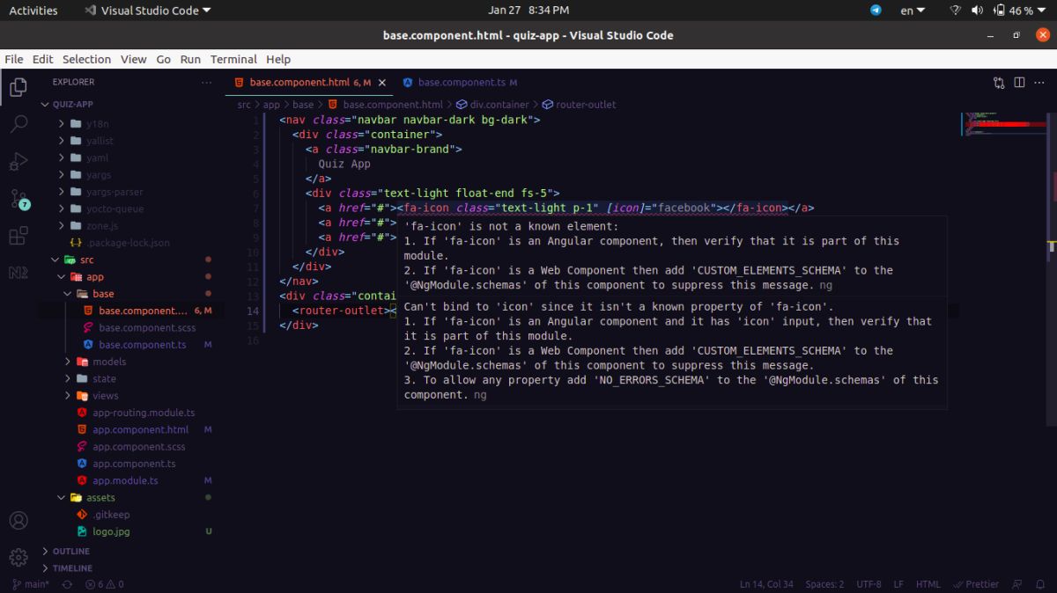The image size is (1057, 593).
Task: Collapse the base folder
Action: point(103,294)
